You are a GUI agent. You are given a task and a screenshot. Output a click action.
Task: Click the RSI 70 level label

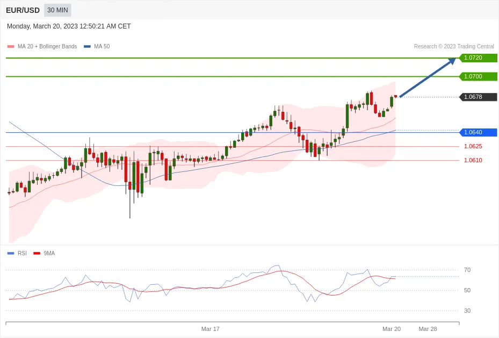click(467, 270)
